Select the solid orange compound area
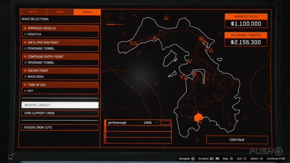 click(198, 117)
